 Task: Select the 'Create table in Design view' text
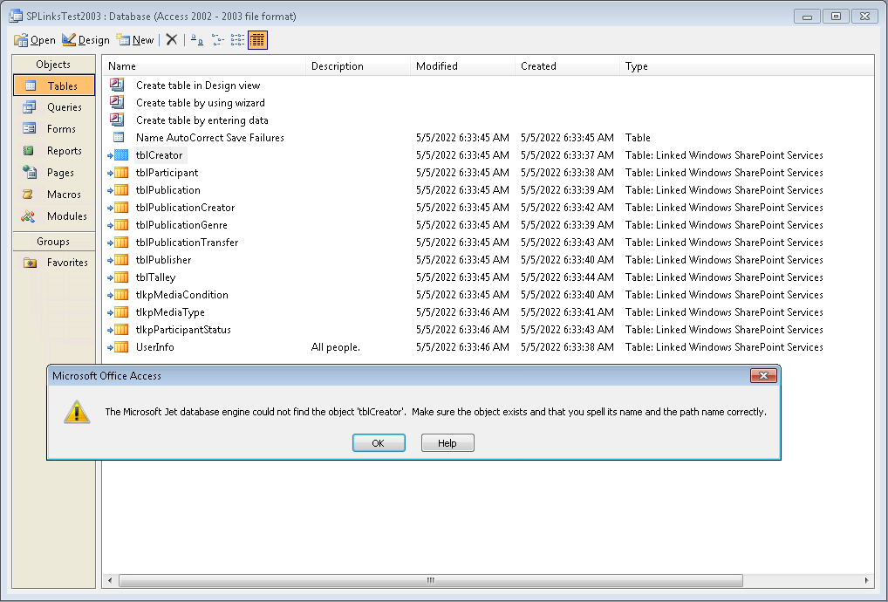click(x=198, y=86)
